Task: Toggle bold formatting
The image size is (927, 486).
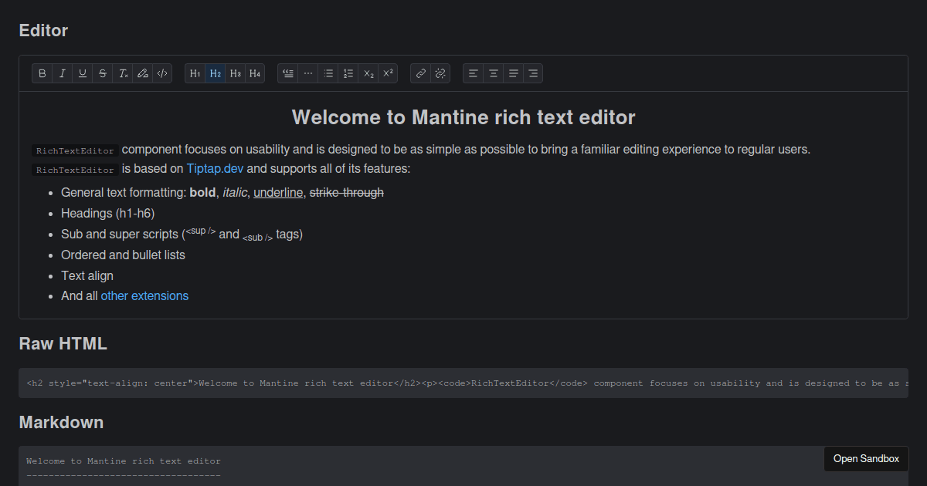Action: [x=42, y=73]
